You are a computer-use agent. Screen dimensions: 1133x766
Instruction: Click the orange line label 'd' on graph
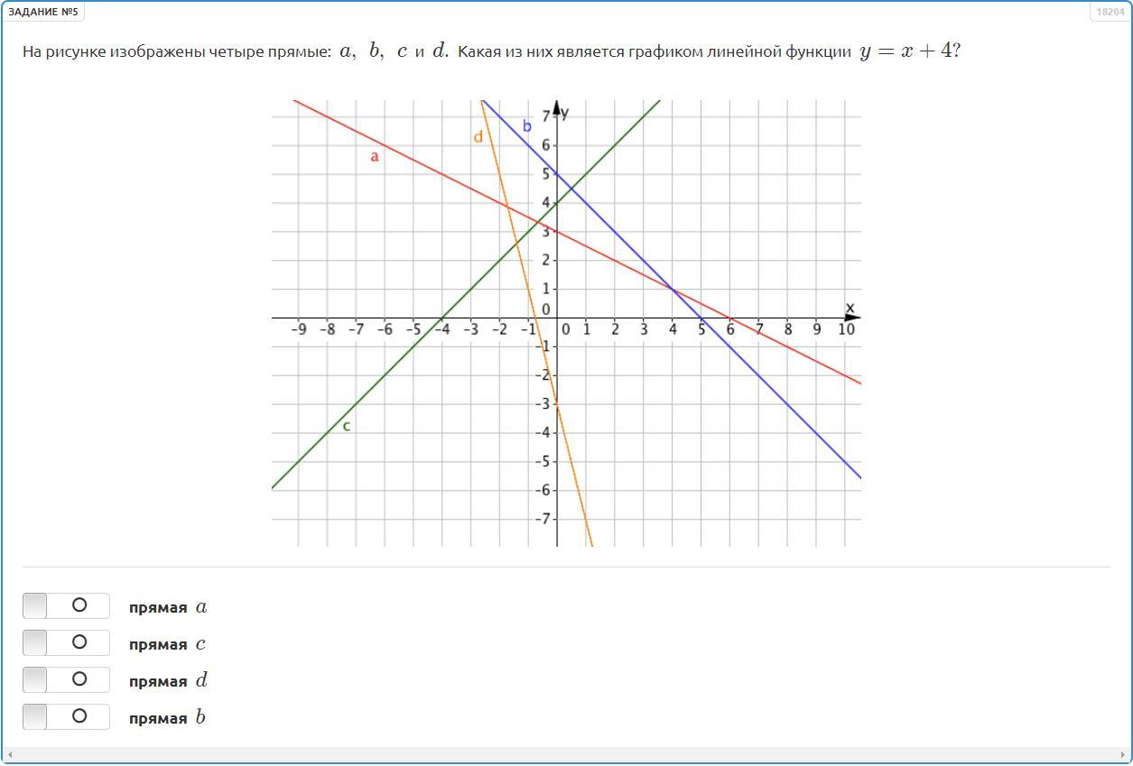point(478,137)
